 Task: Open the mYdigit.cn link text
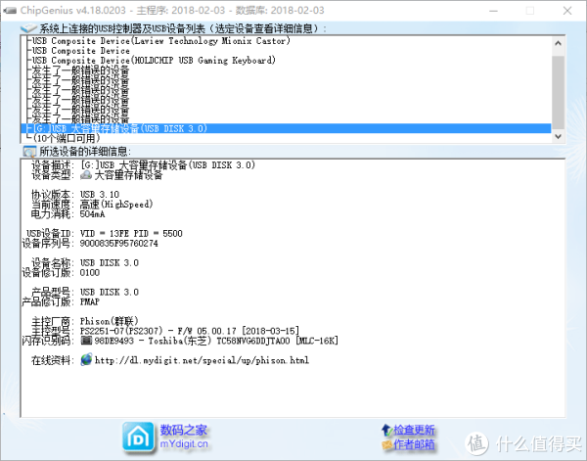(184, 444)
